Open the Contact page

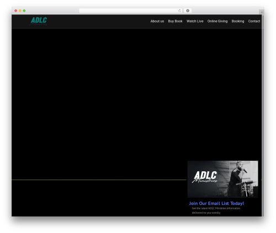click(x=254, y=21)
